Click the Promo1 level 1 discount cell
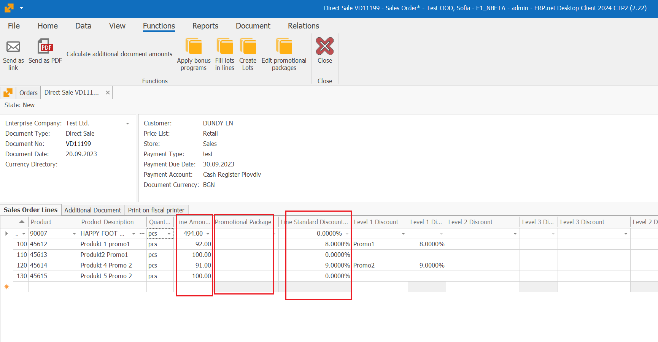This screenshot has height=342, width=658. click(x=380, y=244)
